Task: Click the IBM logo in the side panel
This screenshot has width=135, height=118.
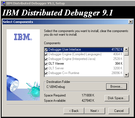Action: (23, 37)
